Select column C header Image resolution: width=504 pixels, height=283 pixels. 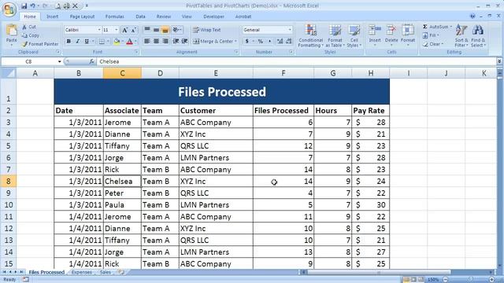click(x=122, y=73)
